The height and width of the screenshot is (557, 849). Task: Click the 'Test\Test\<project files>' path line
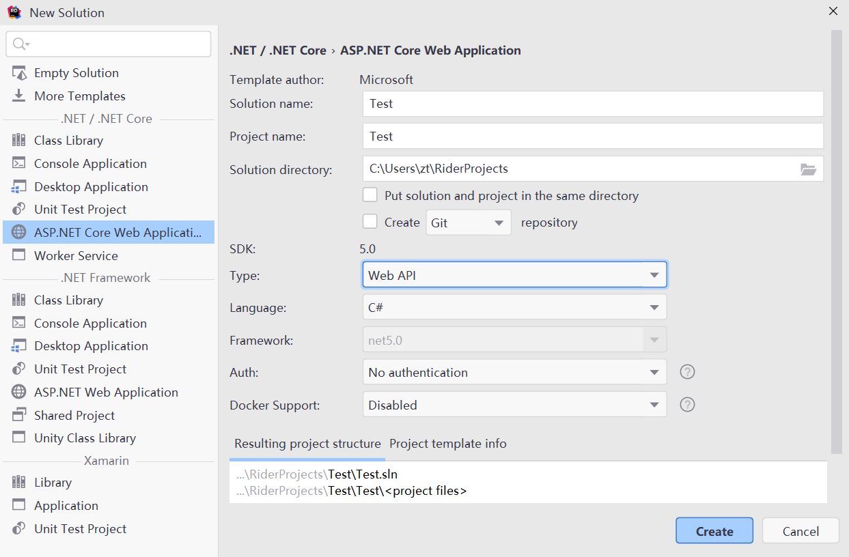398,491
